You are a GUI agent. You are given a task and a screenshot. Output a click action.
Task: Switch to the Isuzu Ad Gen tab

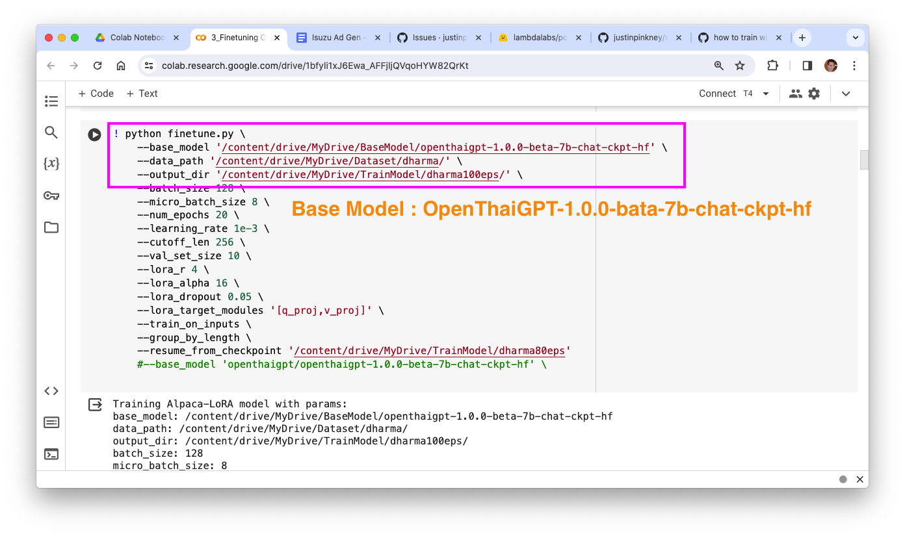[x=338, y=38]
